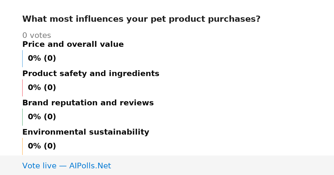Click 0% (0) result under Price and value
334x175 pixels.
pos(42,59)
